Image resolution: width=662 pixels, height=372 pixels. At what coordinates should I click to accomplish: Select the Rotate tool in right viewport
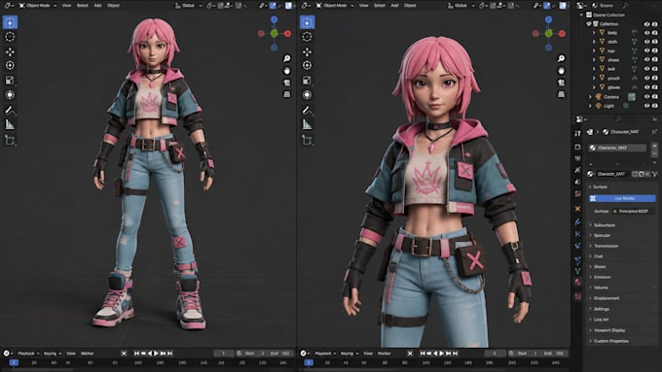pos(307,65)
